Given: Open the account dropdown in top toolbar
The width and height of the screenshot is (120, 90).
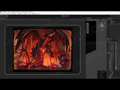Looking at the screenshot, I should pyautogui.click(x=3, y=16).
